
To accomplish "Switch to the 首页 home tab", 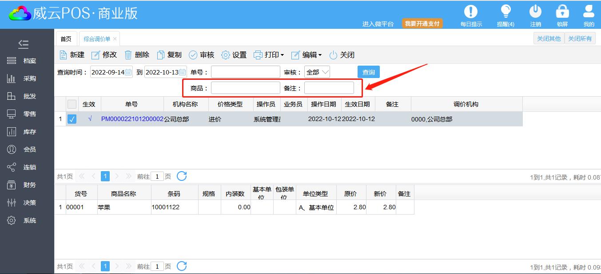I will [x=66, y=39].
